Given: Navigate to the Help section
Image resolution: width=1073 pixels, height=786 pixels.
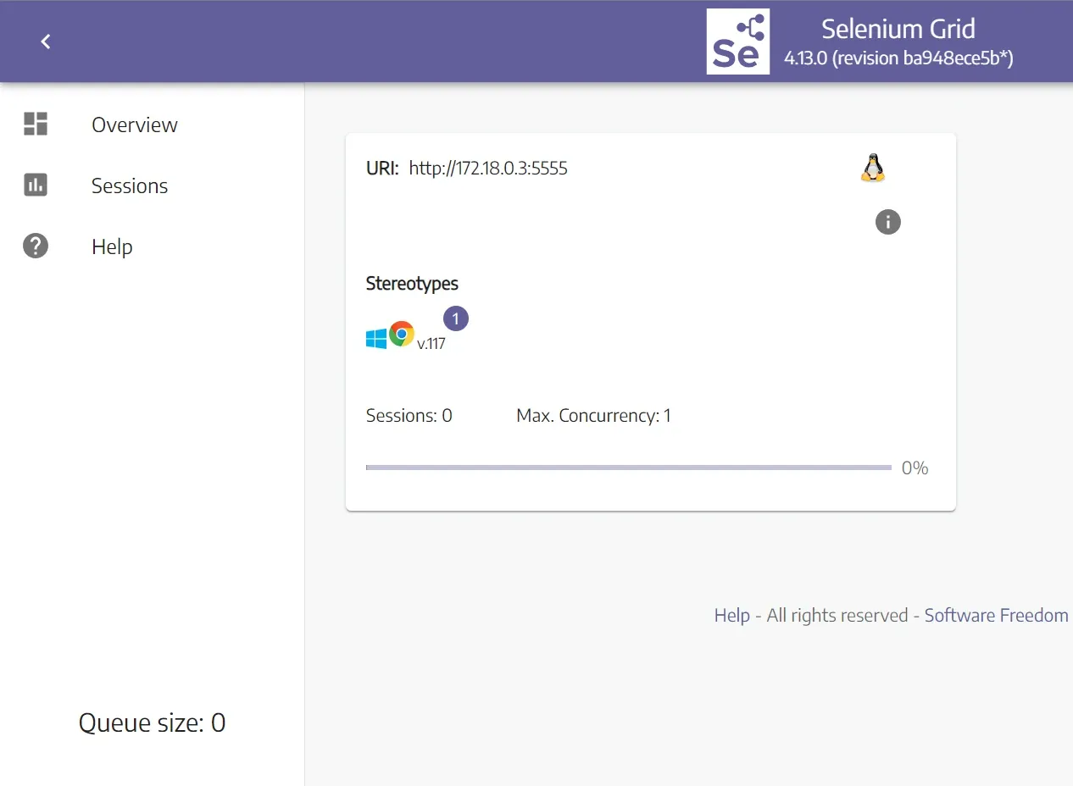Looking at the screenshot, I should pos(111,246).
